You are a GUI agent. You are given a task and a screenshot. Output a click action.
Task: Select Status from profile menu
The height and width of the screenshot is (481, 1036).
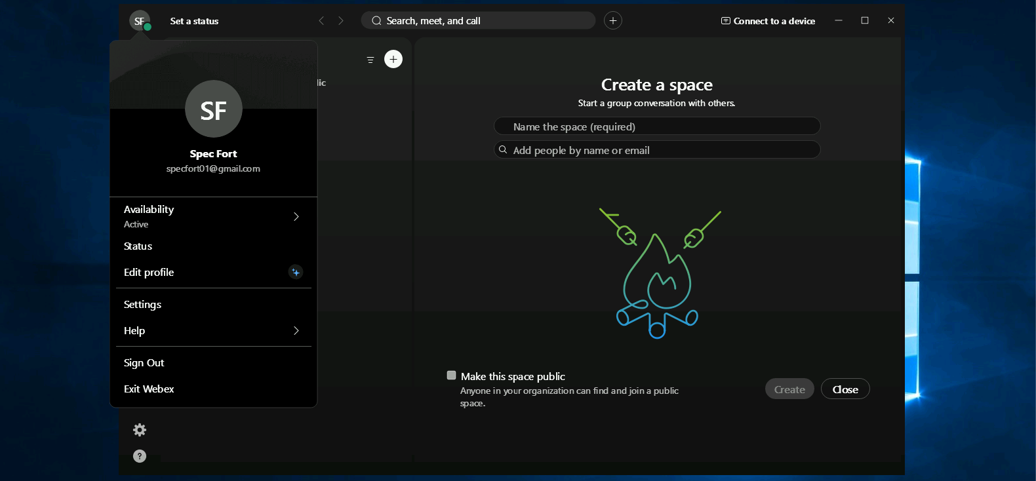(138, 246)
